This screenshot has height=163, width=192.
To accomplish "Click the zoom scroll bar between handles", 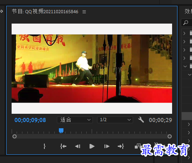I will pos(92,137).
